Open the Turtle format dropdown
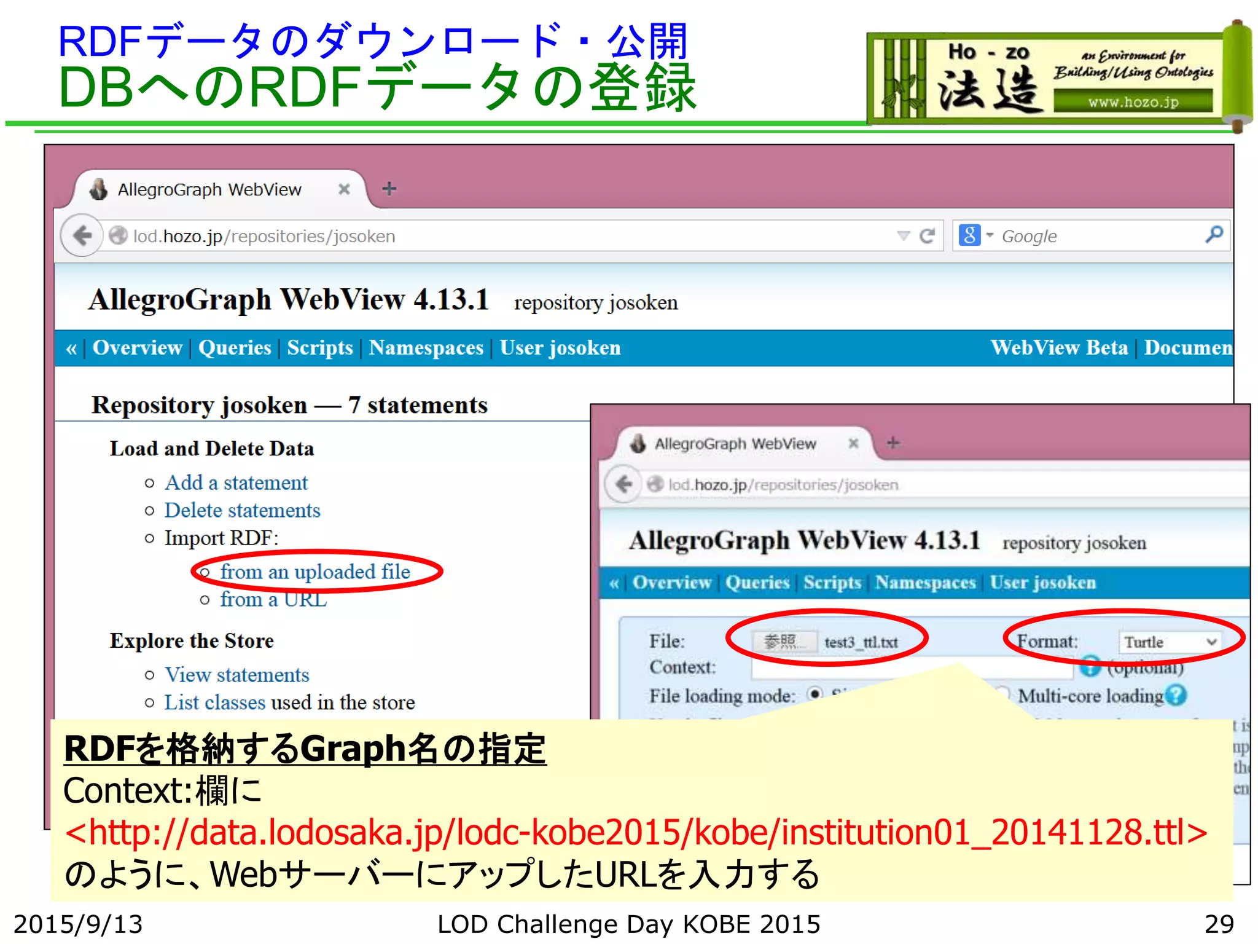The width and height of the screenshot is (1258, 944). click(x=1170, y=642)
